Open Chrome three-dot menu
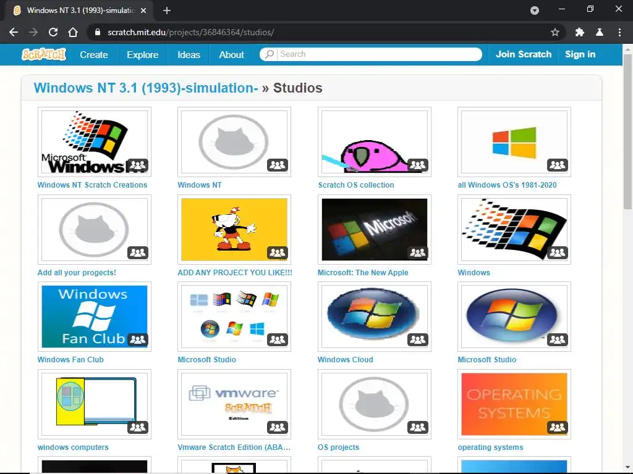The width and height of the screenshot is (633, 474). [x=619, y=32]
